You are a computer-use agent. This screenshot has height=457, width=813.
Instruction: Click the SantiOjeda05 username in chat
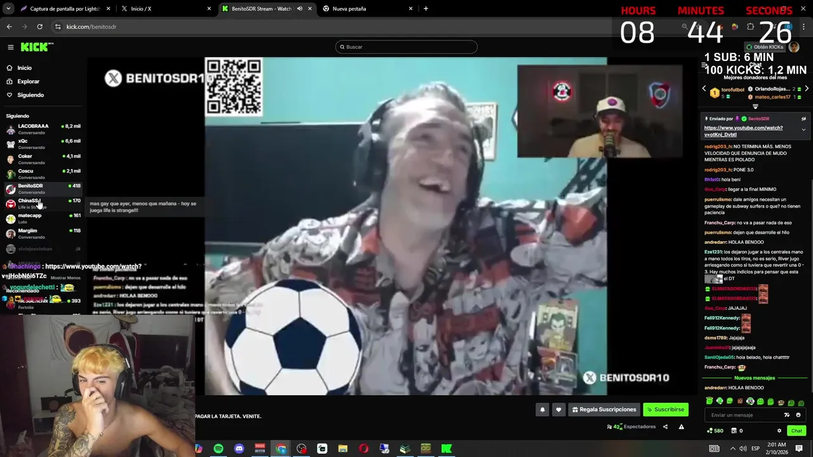(x=720, y=357)
